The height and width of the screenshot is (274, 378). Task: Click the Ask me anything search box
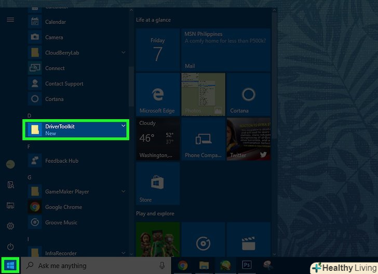(96, 266)
